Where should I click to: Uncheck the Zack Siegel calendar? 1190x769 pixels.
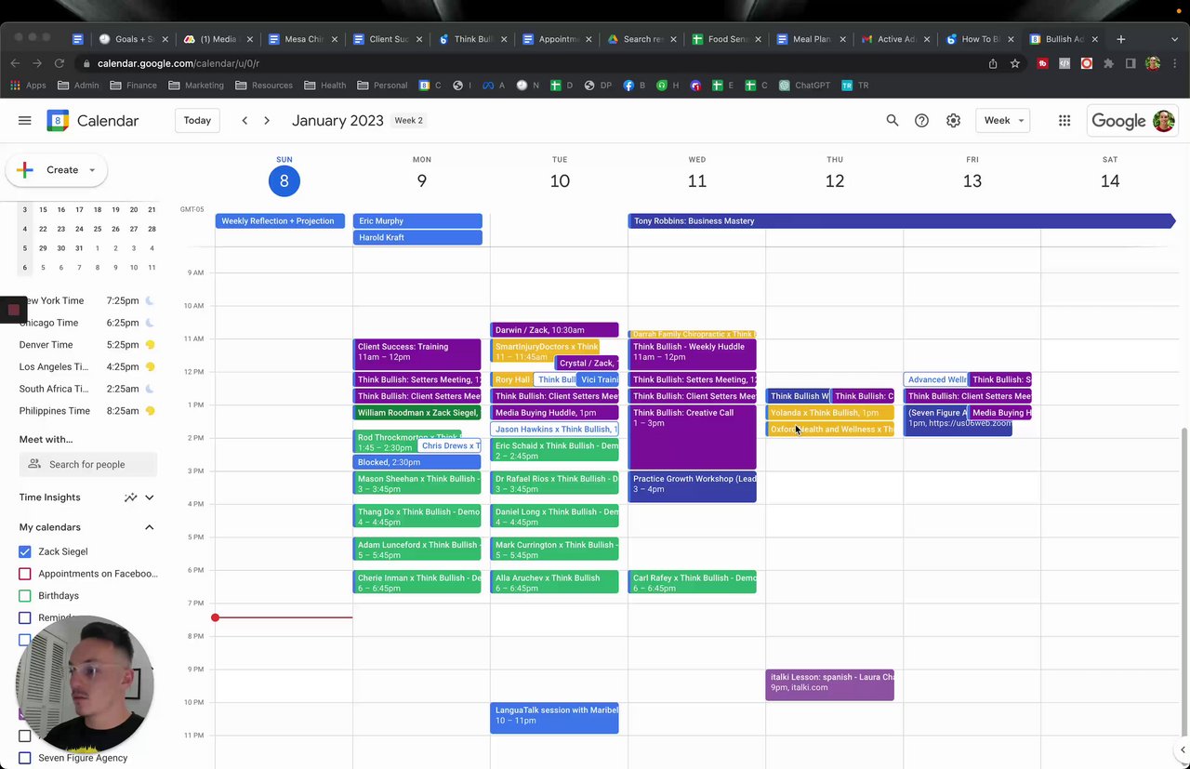25,551
